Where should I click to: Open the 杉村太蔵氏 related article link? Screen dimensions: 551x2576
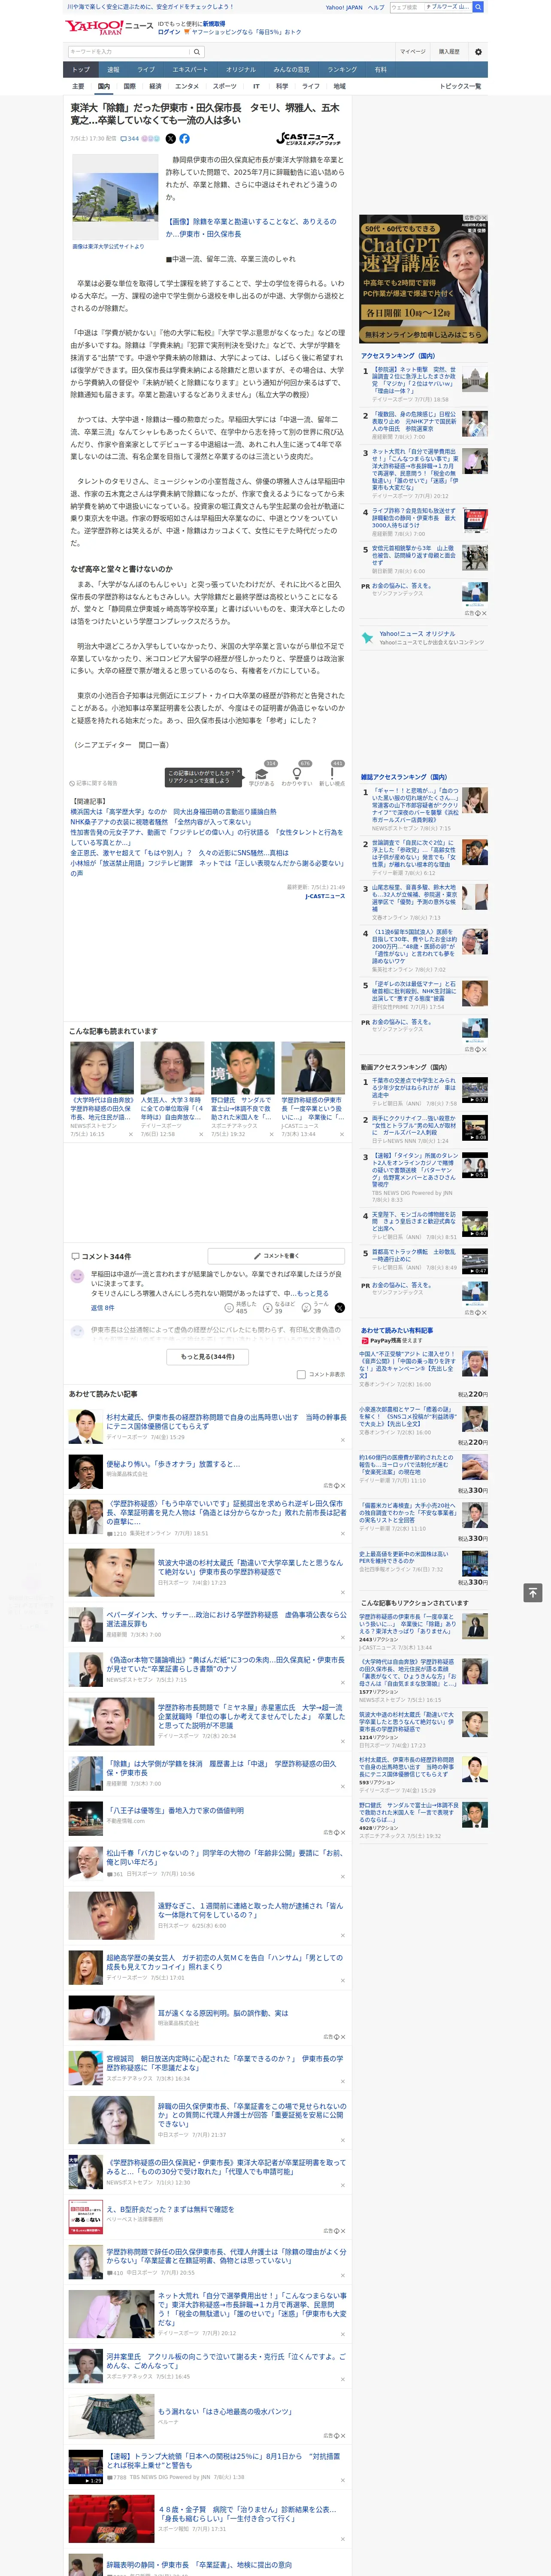tap(226, 1421)
